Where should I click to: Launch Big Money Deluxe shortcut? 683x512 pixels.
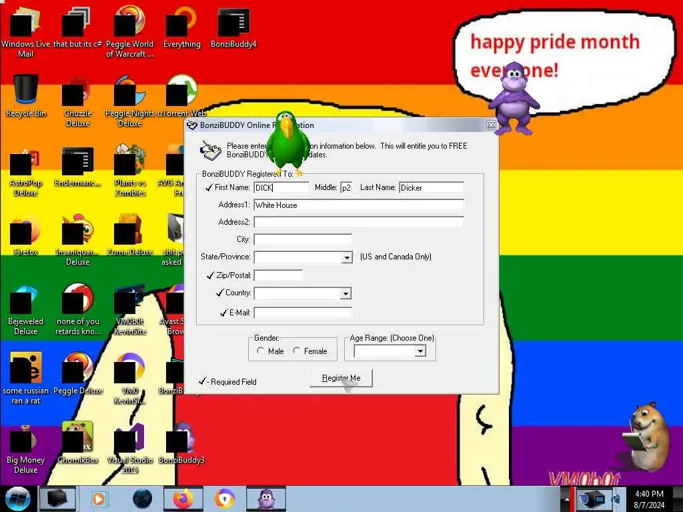(x=25, y=449)
